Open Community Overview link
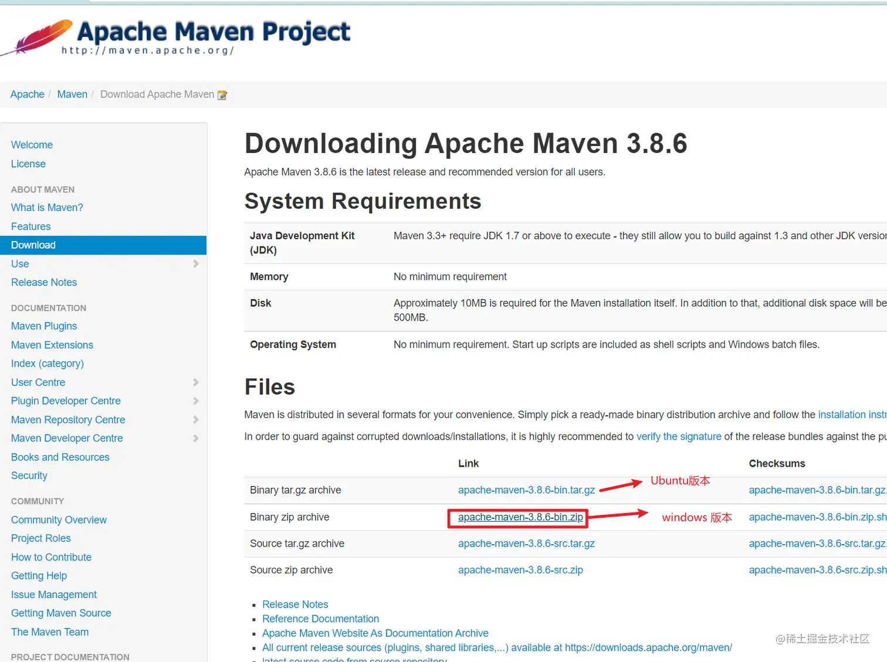This screenshot has height=662, width=887. click(59, 520)
